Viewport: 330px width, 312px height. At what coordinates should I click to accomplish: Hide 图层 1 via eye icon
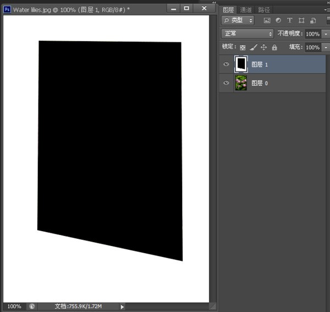coord(226,64)
